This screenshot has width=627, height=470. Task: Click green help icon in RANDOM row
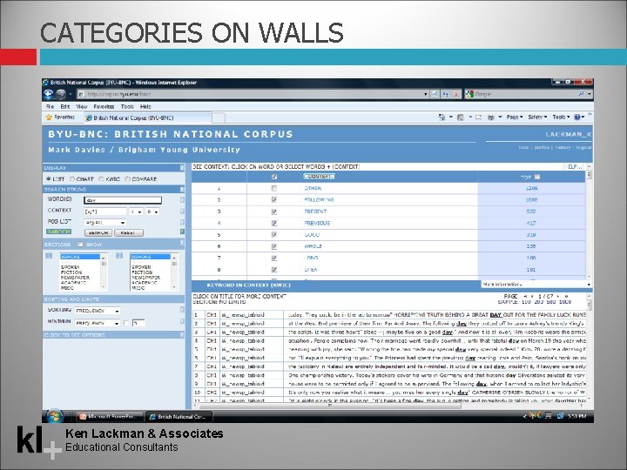tap(182, 232)
